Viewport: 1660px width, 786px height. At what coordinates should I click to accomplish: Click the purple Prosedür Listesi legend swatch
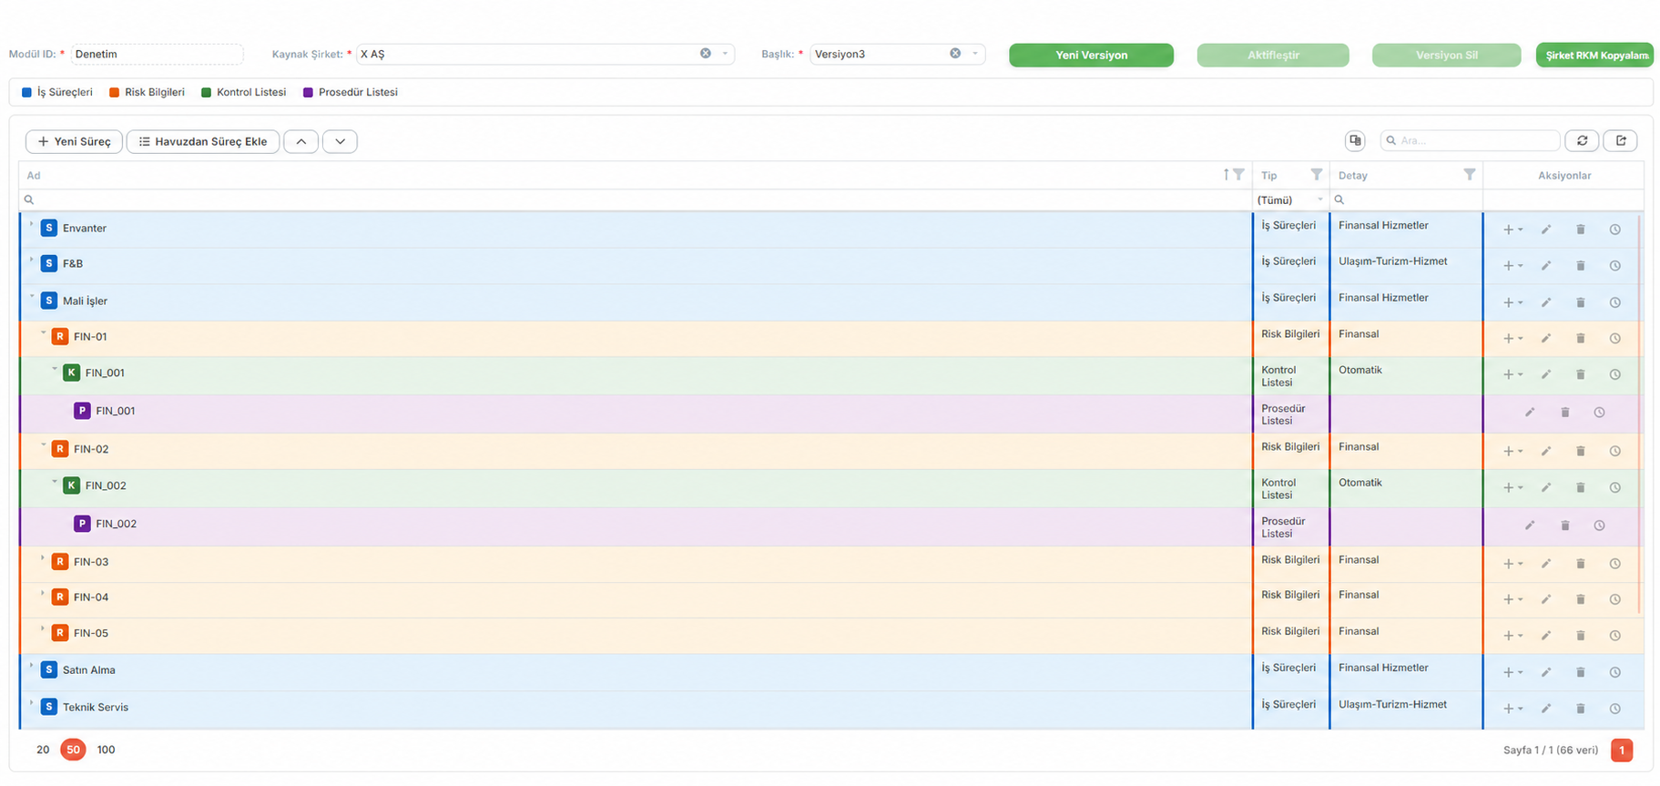tap(308, 92)
